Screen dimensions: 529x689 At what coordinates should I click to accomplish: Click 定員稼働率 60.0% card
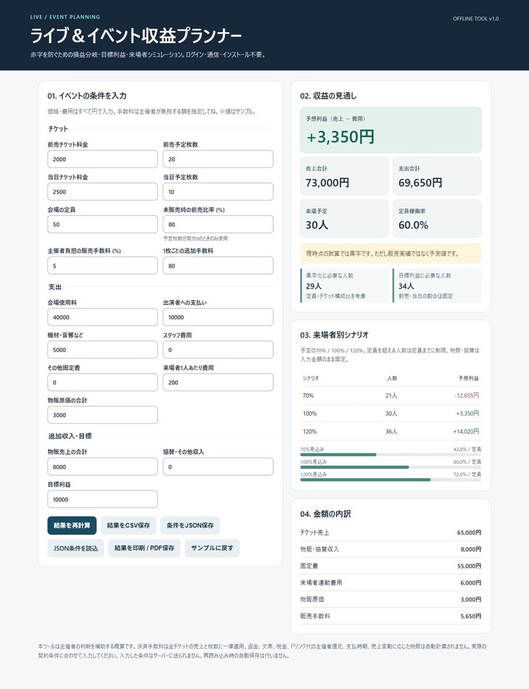[x=437, y=219]
